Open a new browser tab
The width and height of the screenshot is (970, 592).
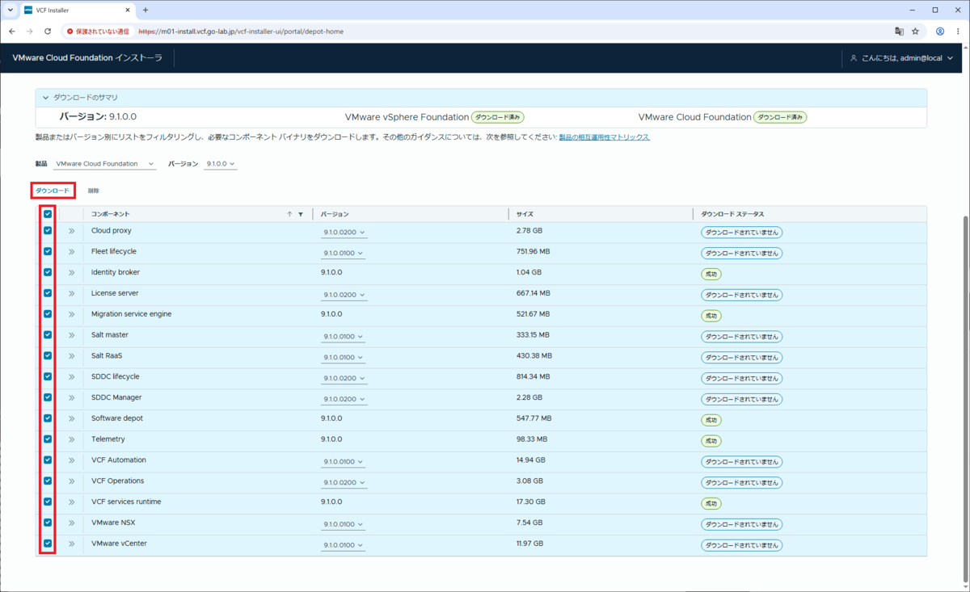(x=145, y=10)
